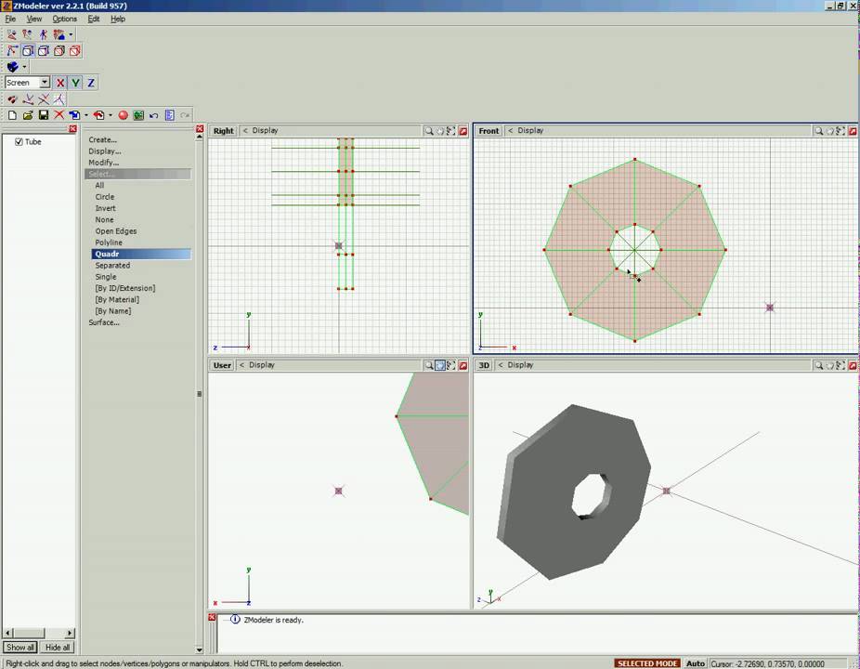Toggle the Auto status bar button

coord(695,663)
